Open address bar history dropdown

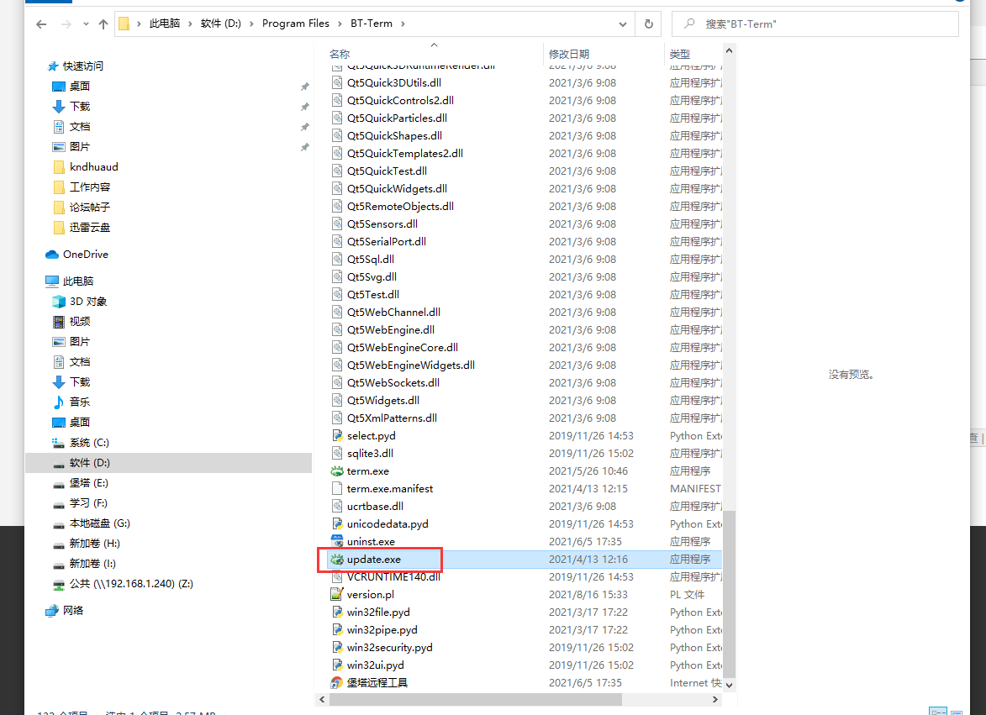tap(623, 24)
